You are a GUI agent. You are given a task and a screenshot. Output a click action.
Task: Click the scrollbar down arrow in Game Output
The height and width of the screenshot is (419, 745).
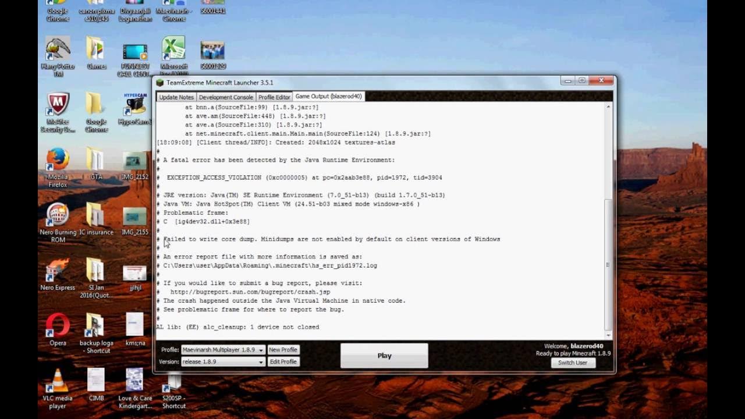click(x=608, y=335)
